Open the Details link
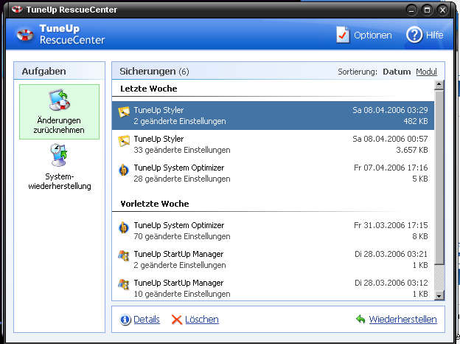Image resolution: width=460 pixels, height=344 pixels. pyautogui.click(x=147, y=320)
